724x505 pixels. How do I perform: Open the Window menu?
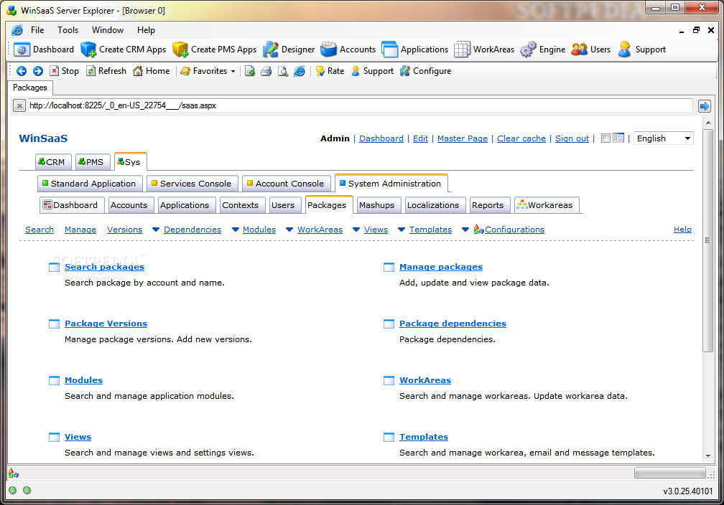coord(108,30)
